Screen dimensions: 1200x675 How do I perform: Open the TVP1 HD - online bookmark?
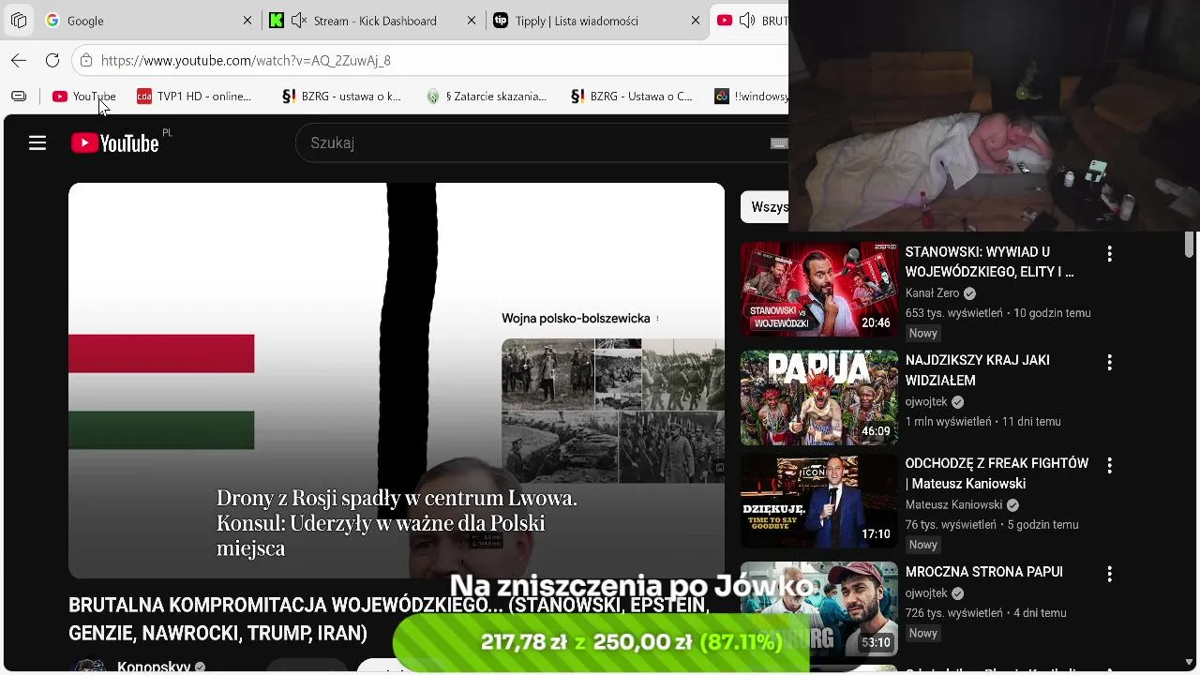(194, 96)
